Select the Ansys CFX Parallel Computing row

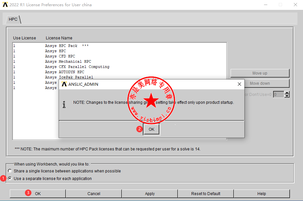pyautogui.click(x=120, y=67)
